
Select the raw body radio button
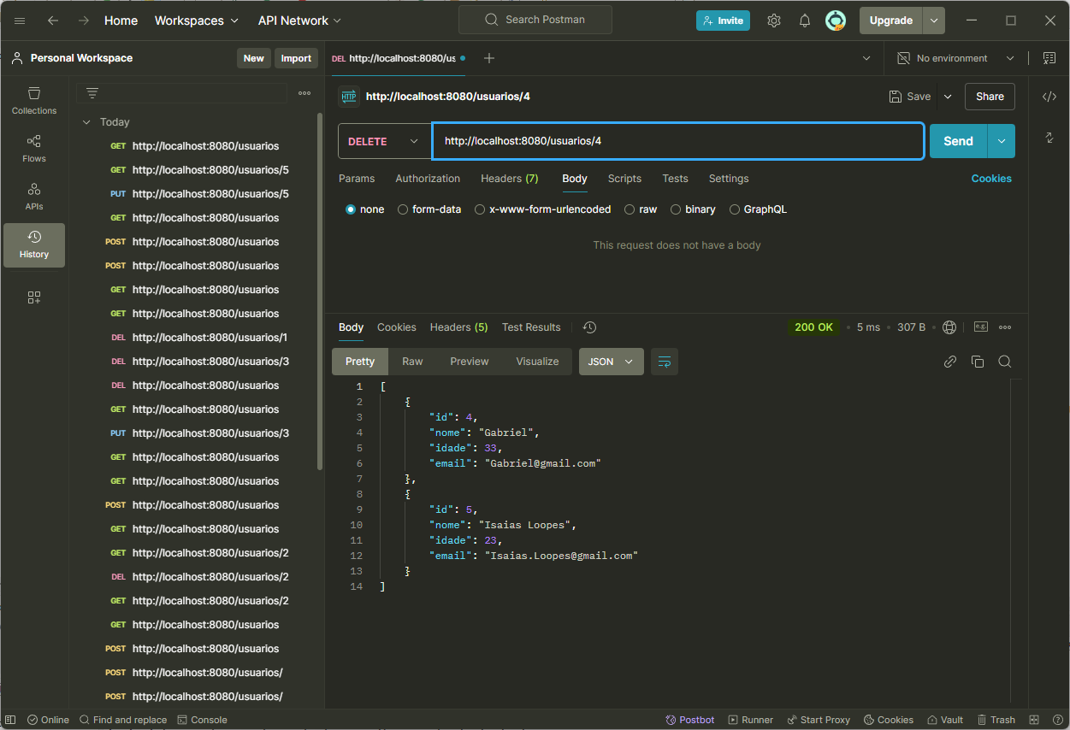point(630,209)
